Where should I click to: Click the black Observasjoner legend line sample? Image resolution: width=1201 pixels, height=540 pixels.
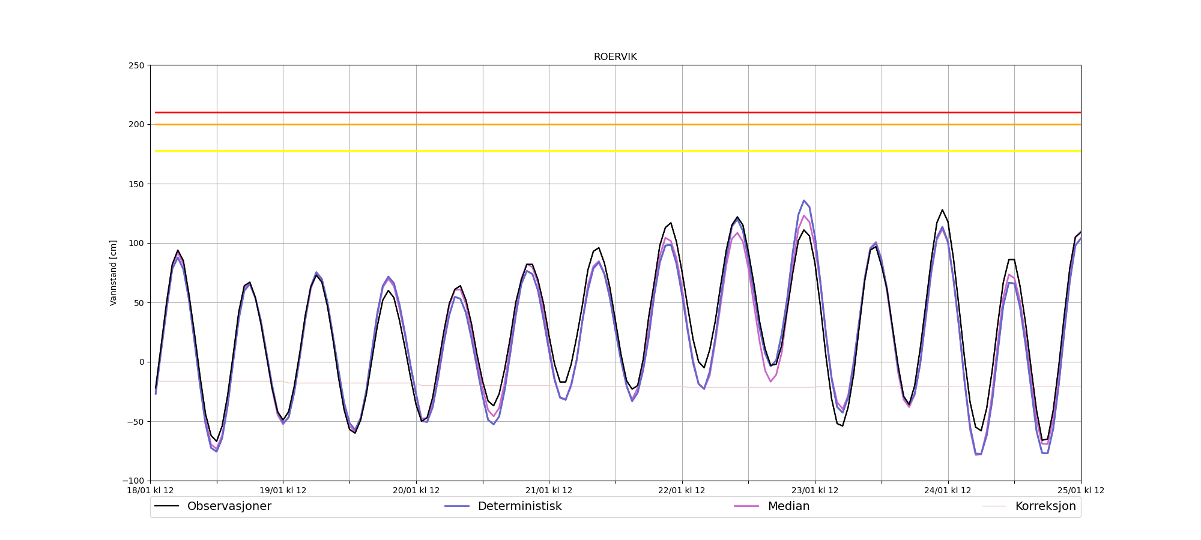coord(167,506)
